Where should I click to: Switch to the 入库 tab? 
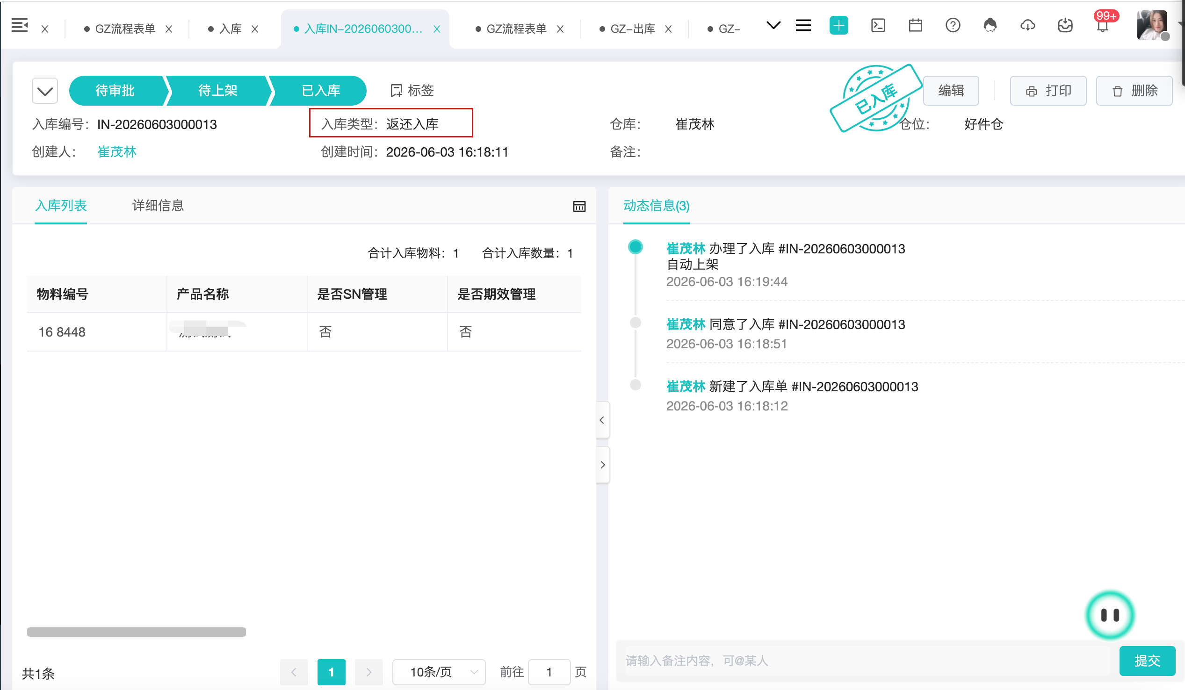(x=231, y=29)
